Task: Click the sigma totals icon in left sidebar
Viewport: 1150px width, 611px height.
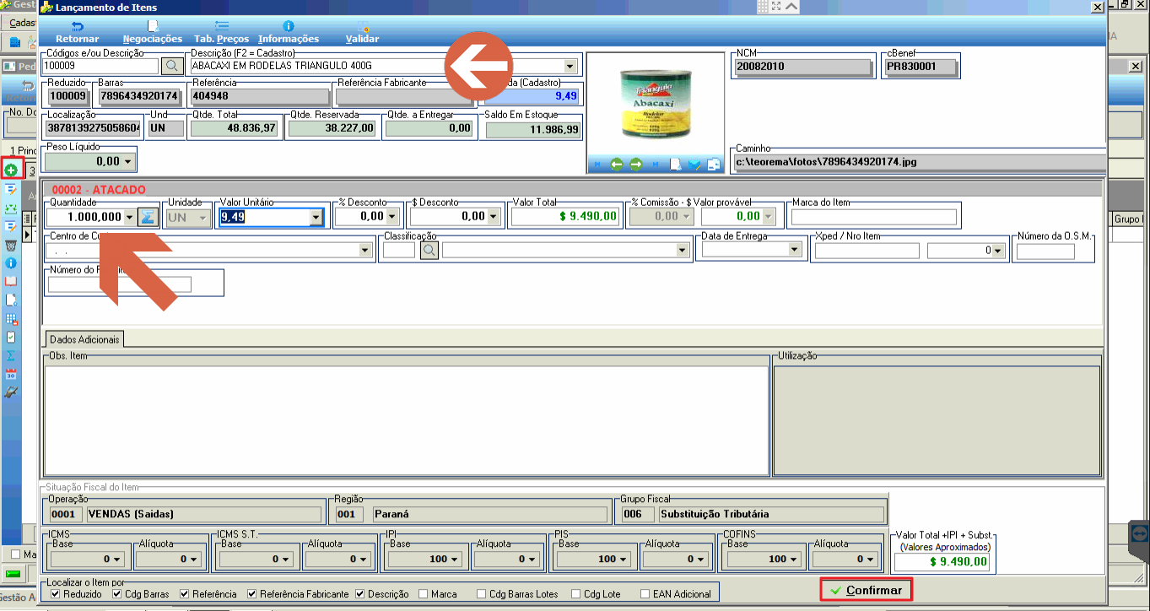Action: (11, 355)
